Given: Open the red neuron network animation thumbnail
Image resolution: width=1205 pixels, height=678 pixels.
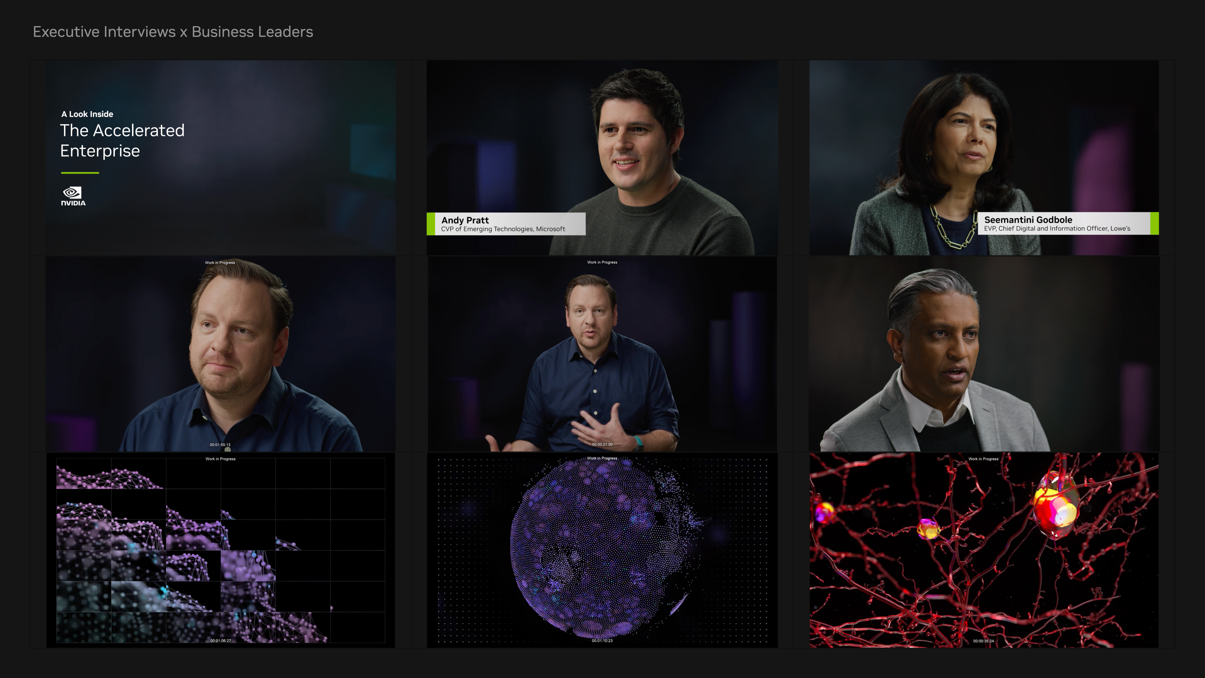Looking at the screenshot, I should 984,550.
